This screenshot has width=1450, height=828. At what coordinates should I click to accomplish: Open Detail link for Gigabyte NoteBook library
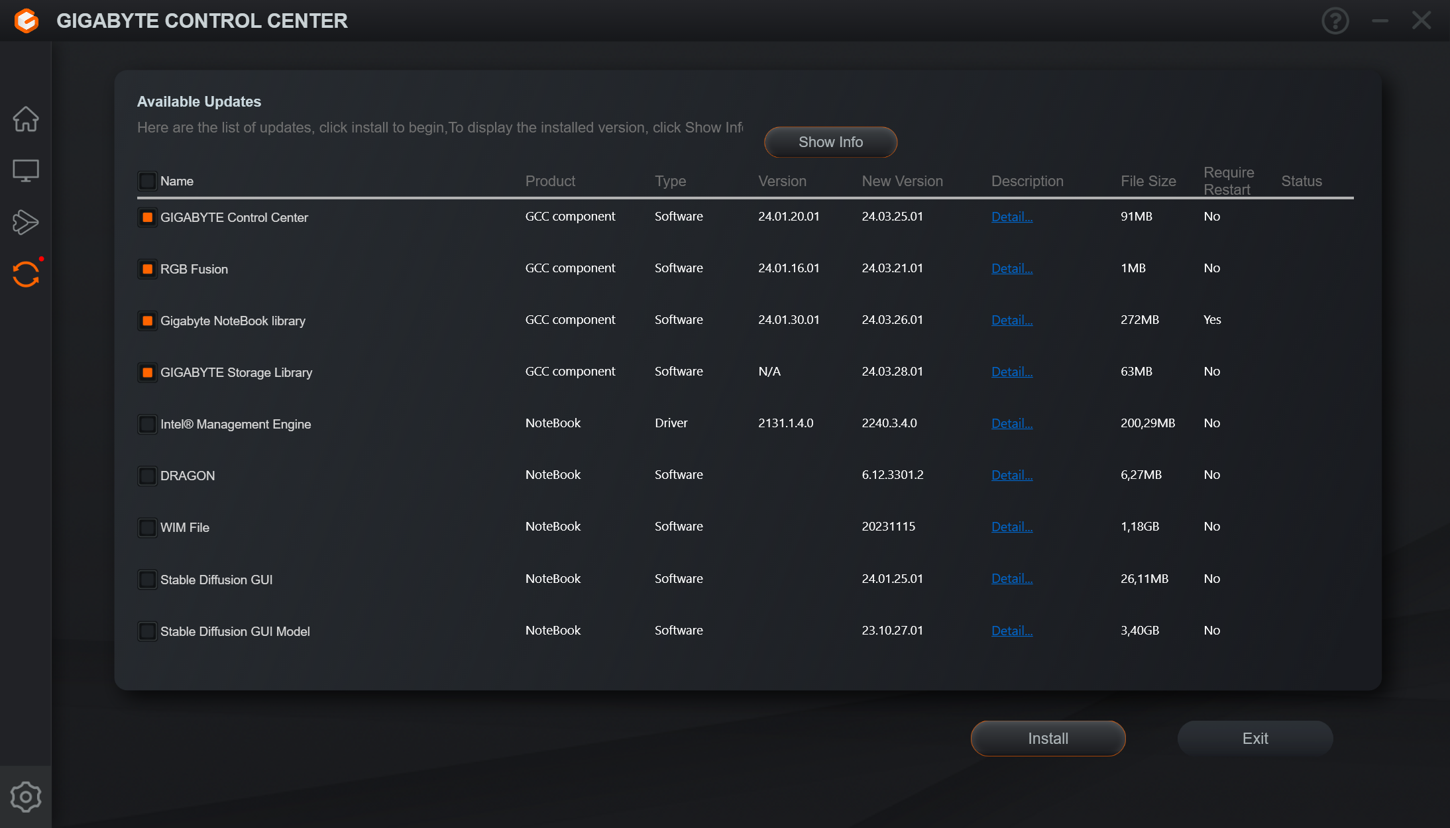click(1011, 320)
